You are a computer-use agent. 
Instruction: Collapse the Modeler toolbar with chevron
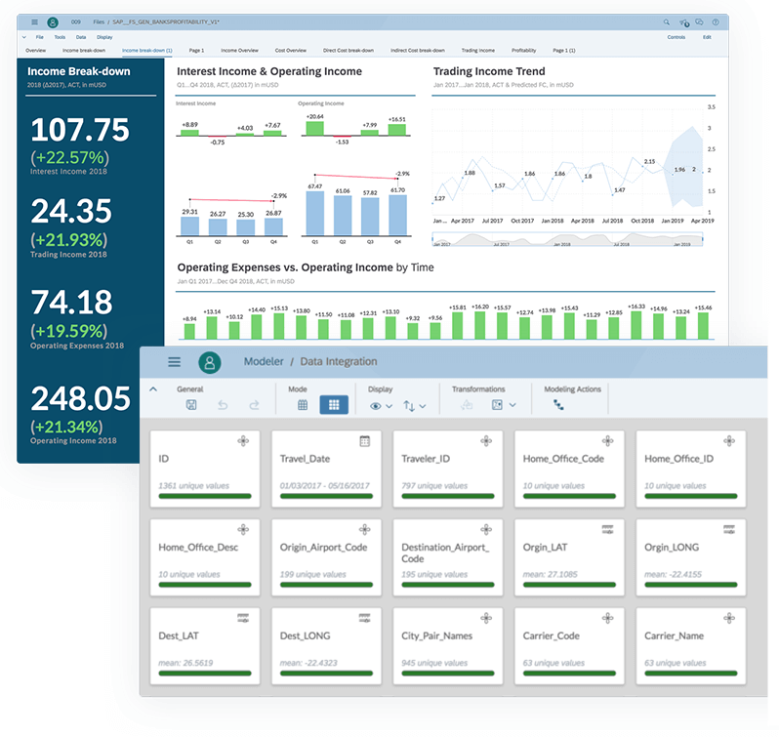click(152, 389)
